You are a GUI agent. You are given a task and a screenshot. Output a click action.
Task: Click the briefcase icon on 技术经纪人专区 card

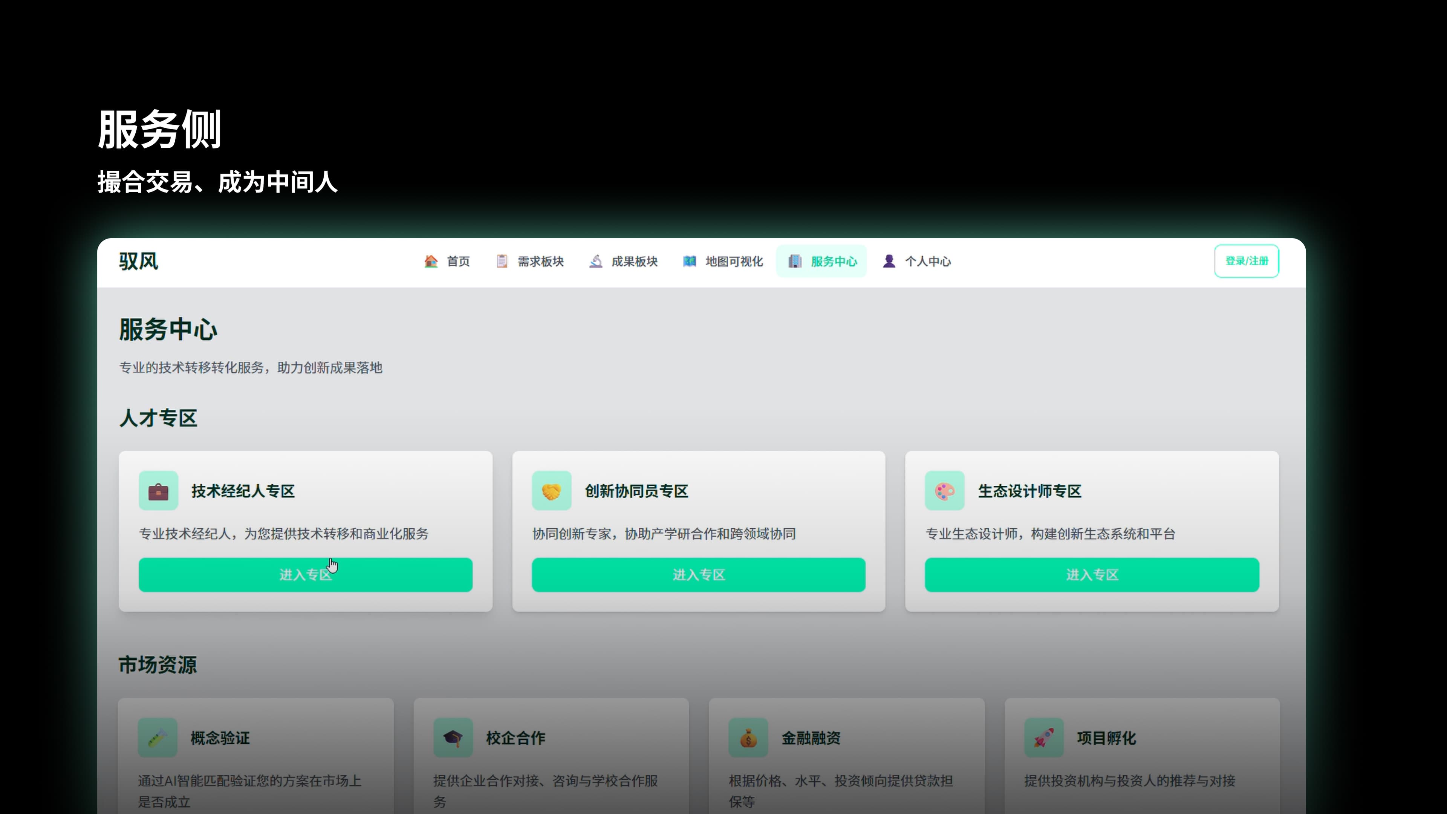(158, 491)
